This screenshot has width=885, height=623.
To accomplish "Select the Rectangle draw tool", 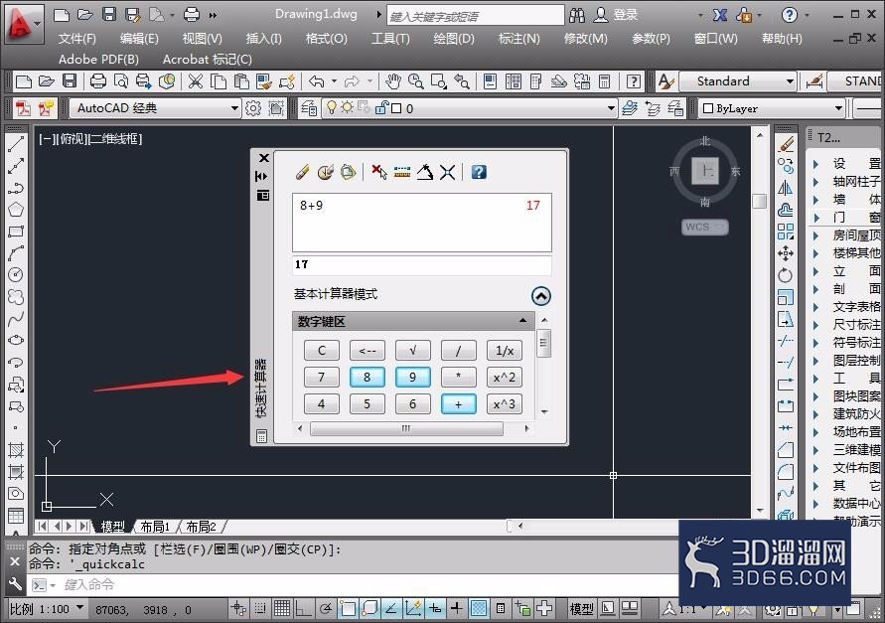I will pos(15,231).
